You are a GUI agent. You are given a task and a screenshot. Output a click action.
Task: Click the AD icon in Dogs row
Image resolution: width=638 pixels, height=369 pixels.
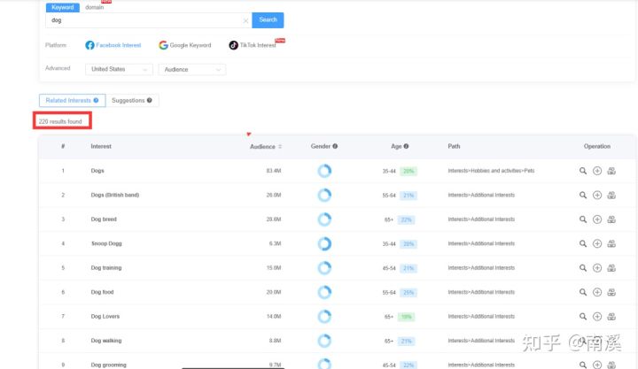click(611, 171)
